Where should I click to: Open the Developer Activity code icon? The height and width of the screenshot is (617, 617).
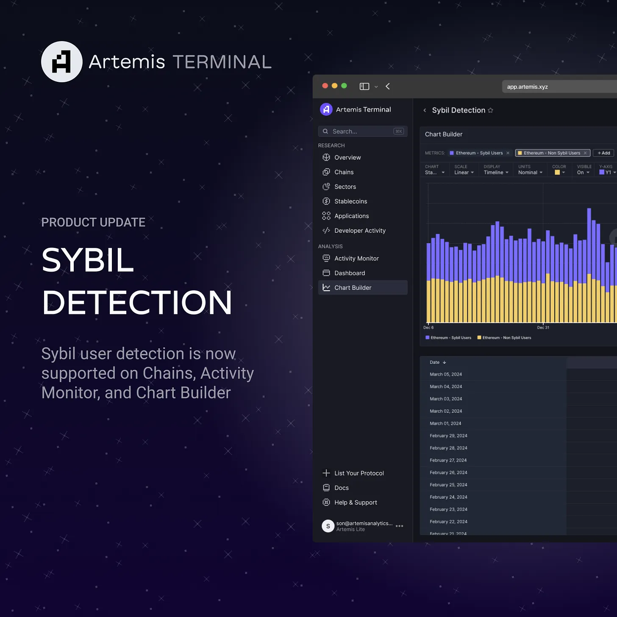326,231
